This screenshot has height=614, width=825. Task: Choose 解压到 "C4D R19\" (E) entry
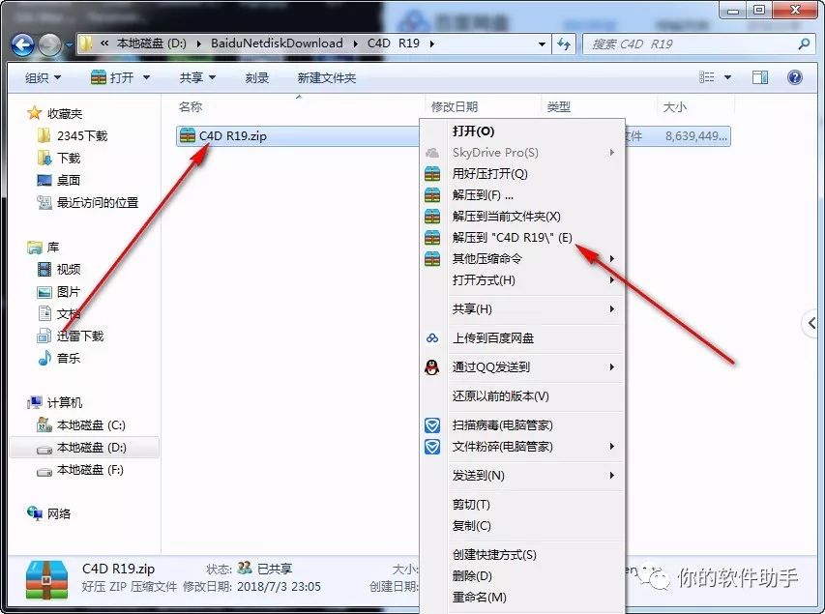(522, 237)
